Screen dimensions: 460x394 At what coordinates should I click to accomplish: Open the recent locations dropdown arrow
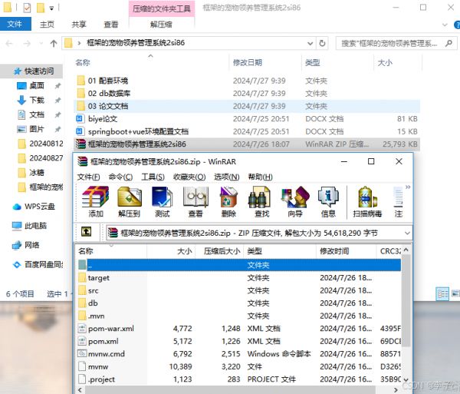pyautogui.click(x=41, y=44)
